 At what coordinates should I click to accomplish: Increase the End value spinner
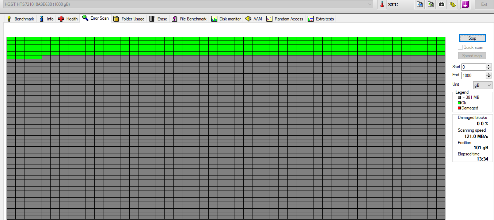[x=489, y=74]
